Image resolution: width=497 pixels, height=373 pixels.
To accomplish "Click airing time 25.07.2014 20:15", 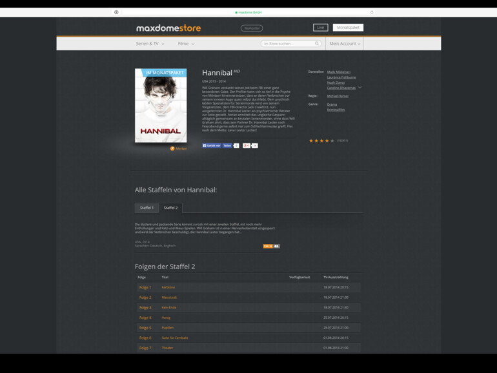I will 336,318.
